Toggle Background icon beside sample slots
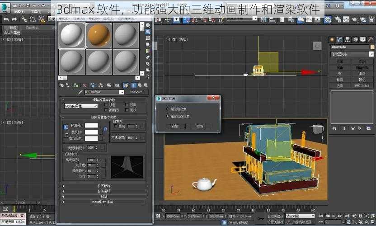The image size is (376, 226). pos(148,38)
